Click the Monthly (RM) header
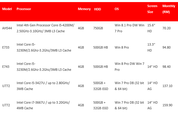 pyautogui.click(x=169, y=9)
